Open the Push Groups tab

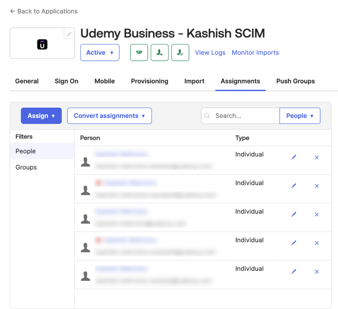point(295,81)
